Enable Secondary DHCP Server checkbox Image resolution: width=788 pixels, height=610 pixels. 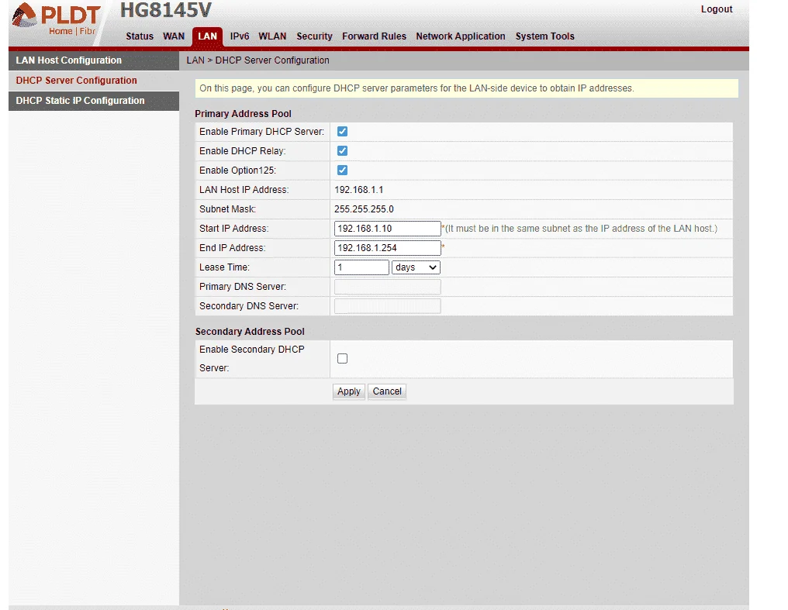(342, 358)
